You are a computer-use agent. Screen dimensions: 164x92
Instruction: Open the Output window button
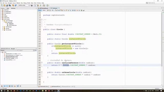coord(5,88)
